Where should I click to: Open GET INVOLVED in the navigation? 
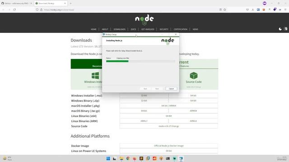pos(148,29)
